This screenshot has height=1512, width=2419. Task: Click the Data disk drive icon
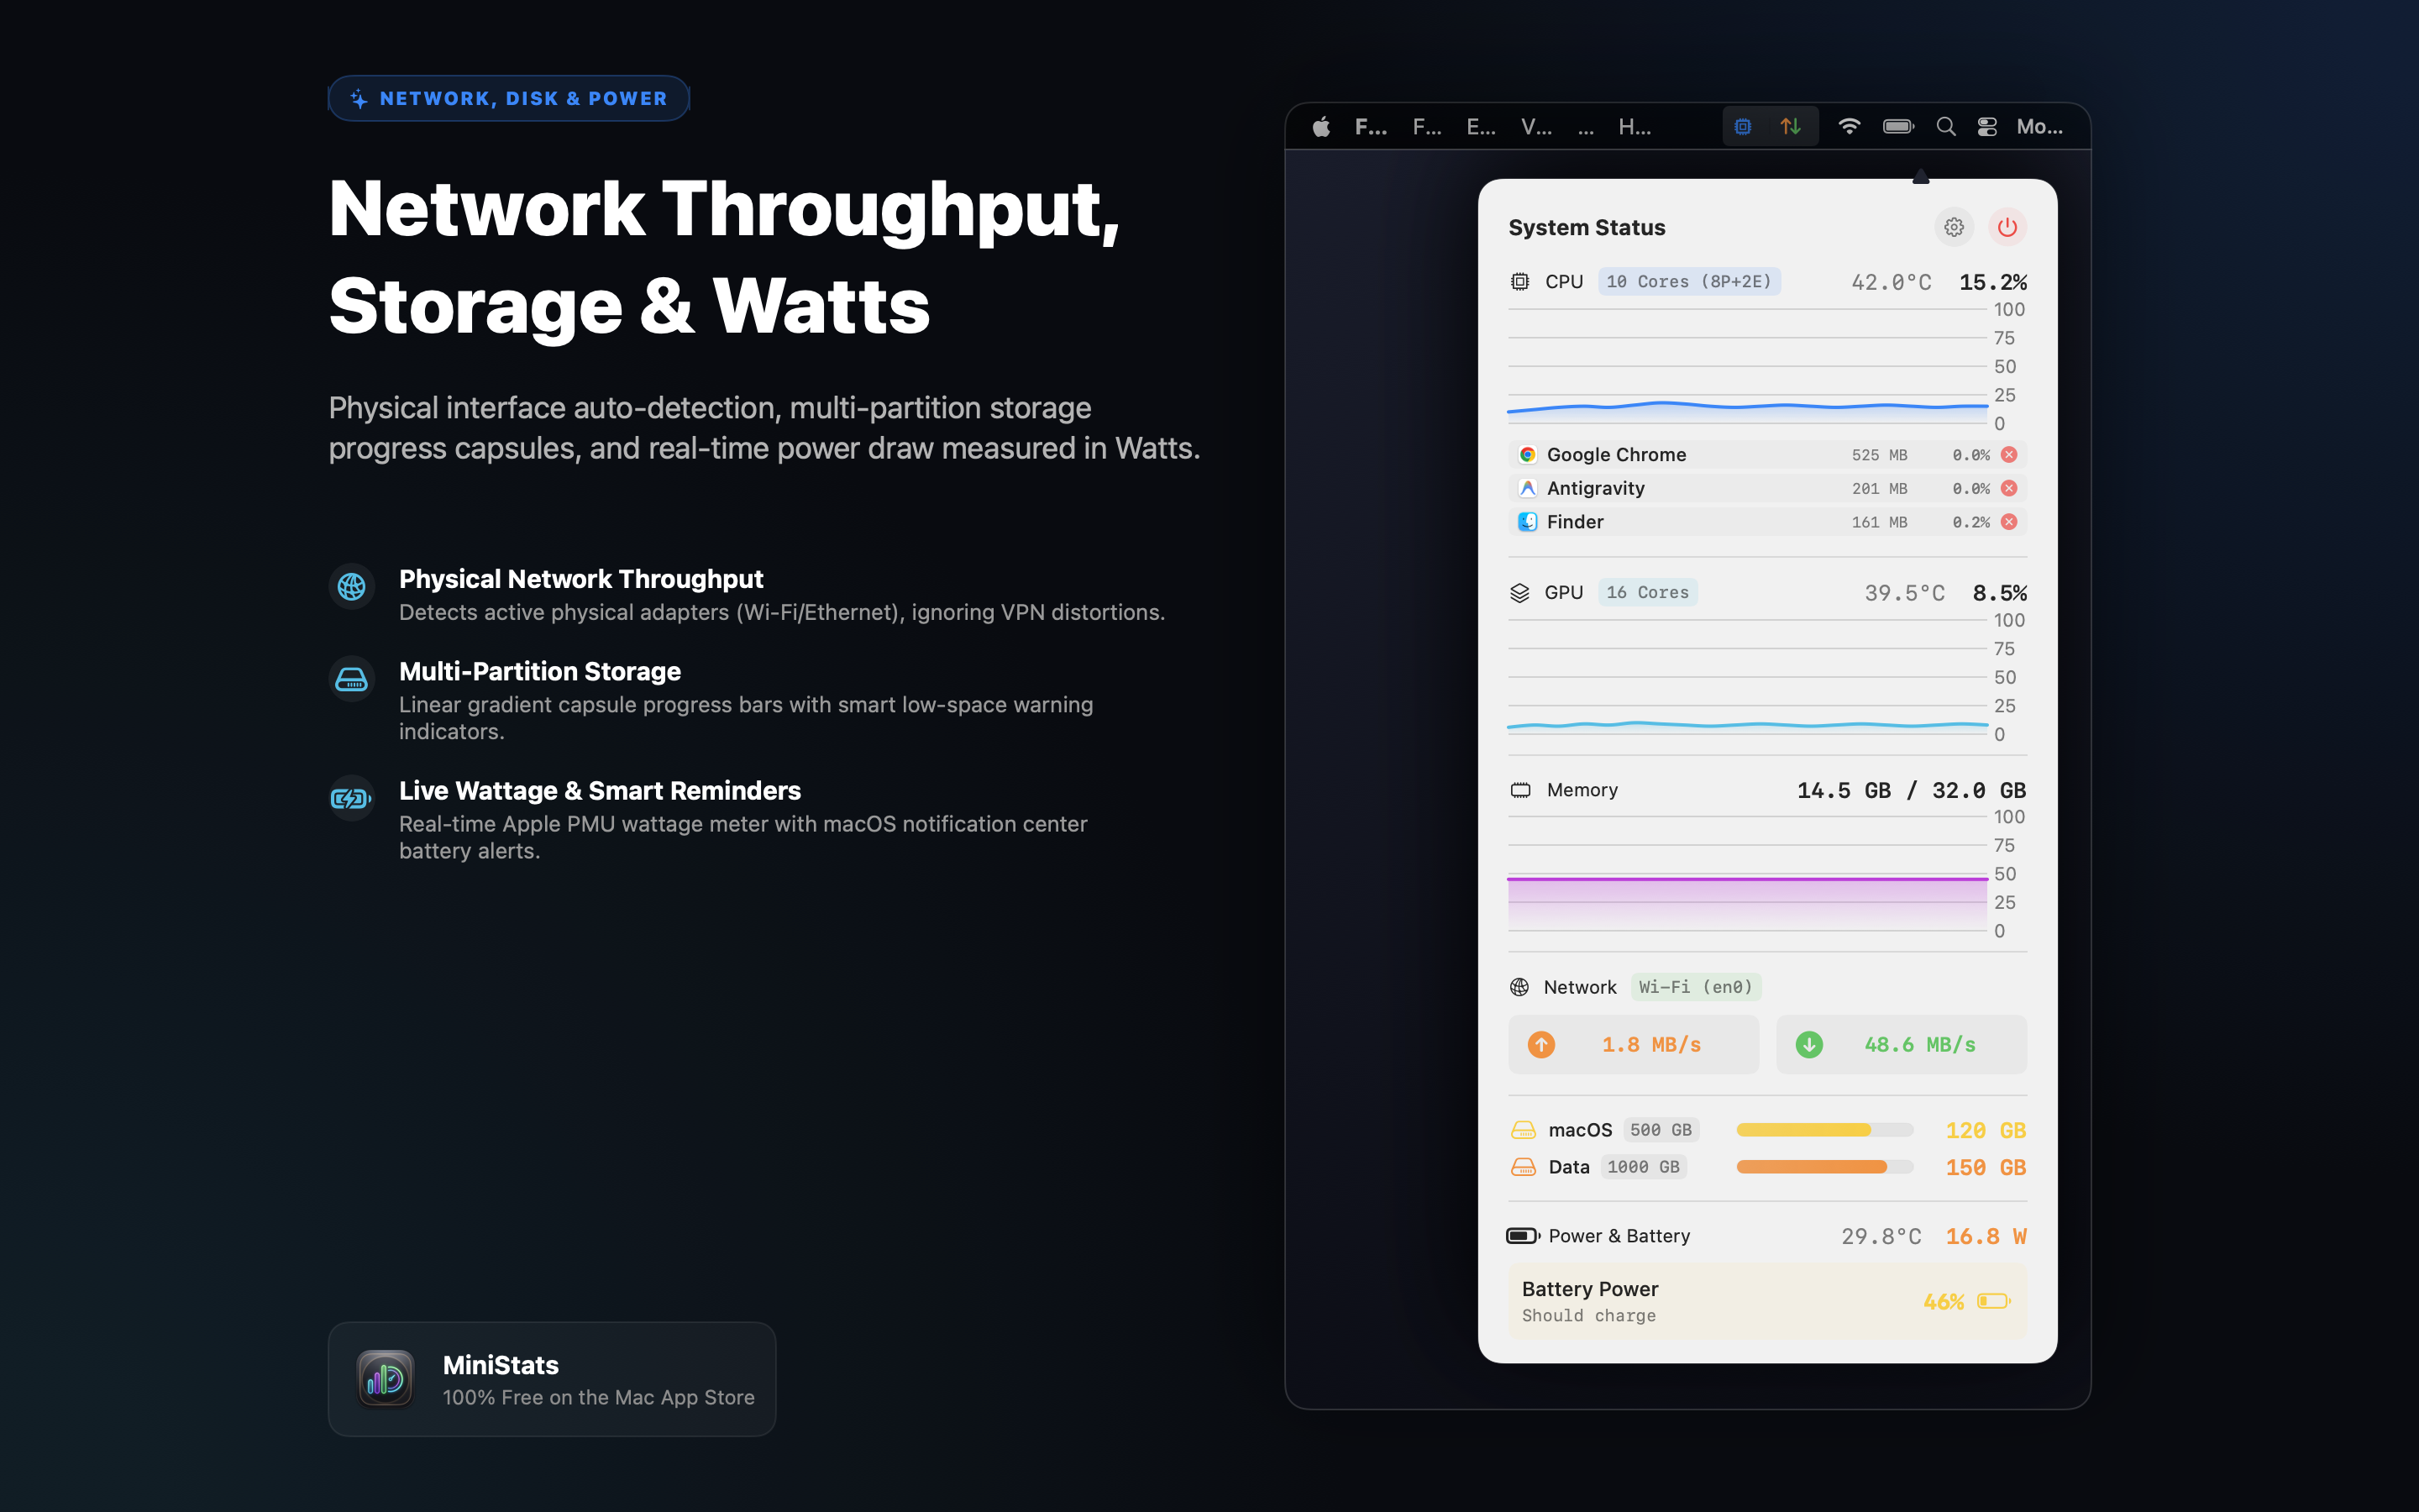pos(1524,1167)
